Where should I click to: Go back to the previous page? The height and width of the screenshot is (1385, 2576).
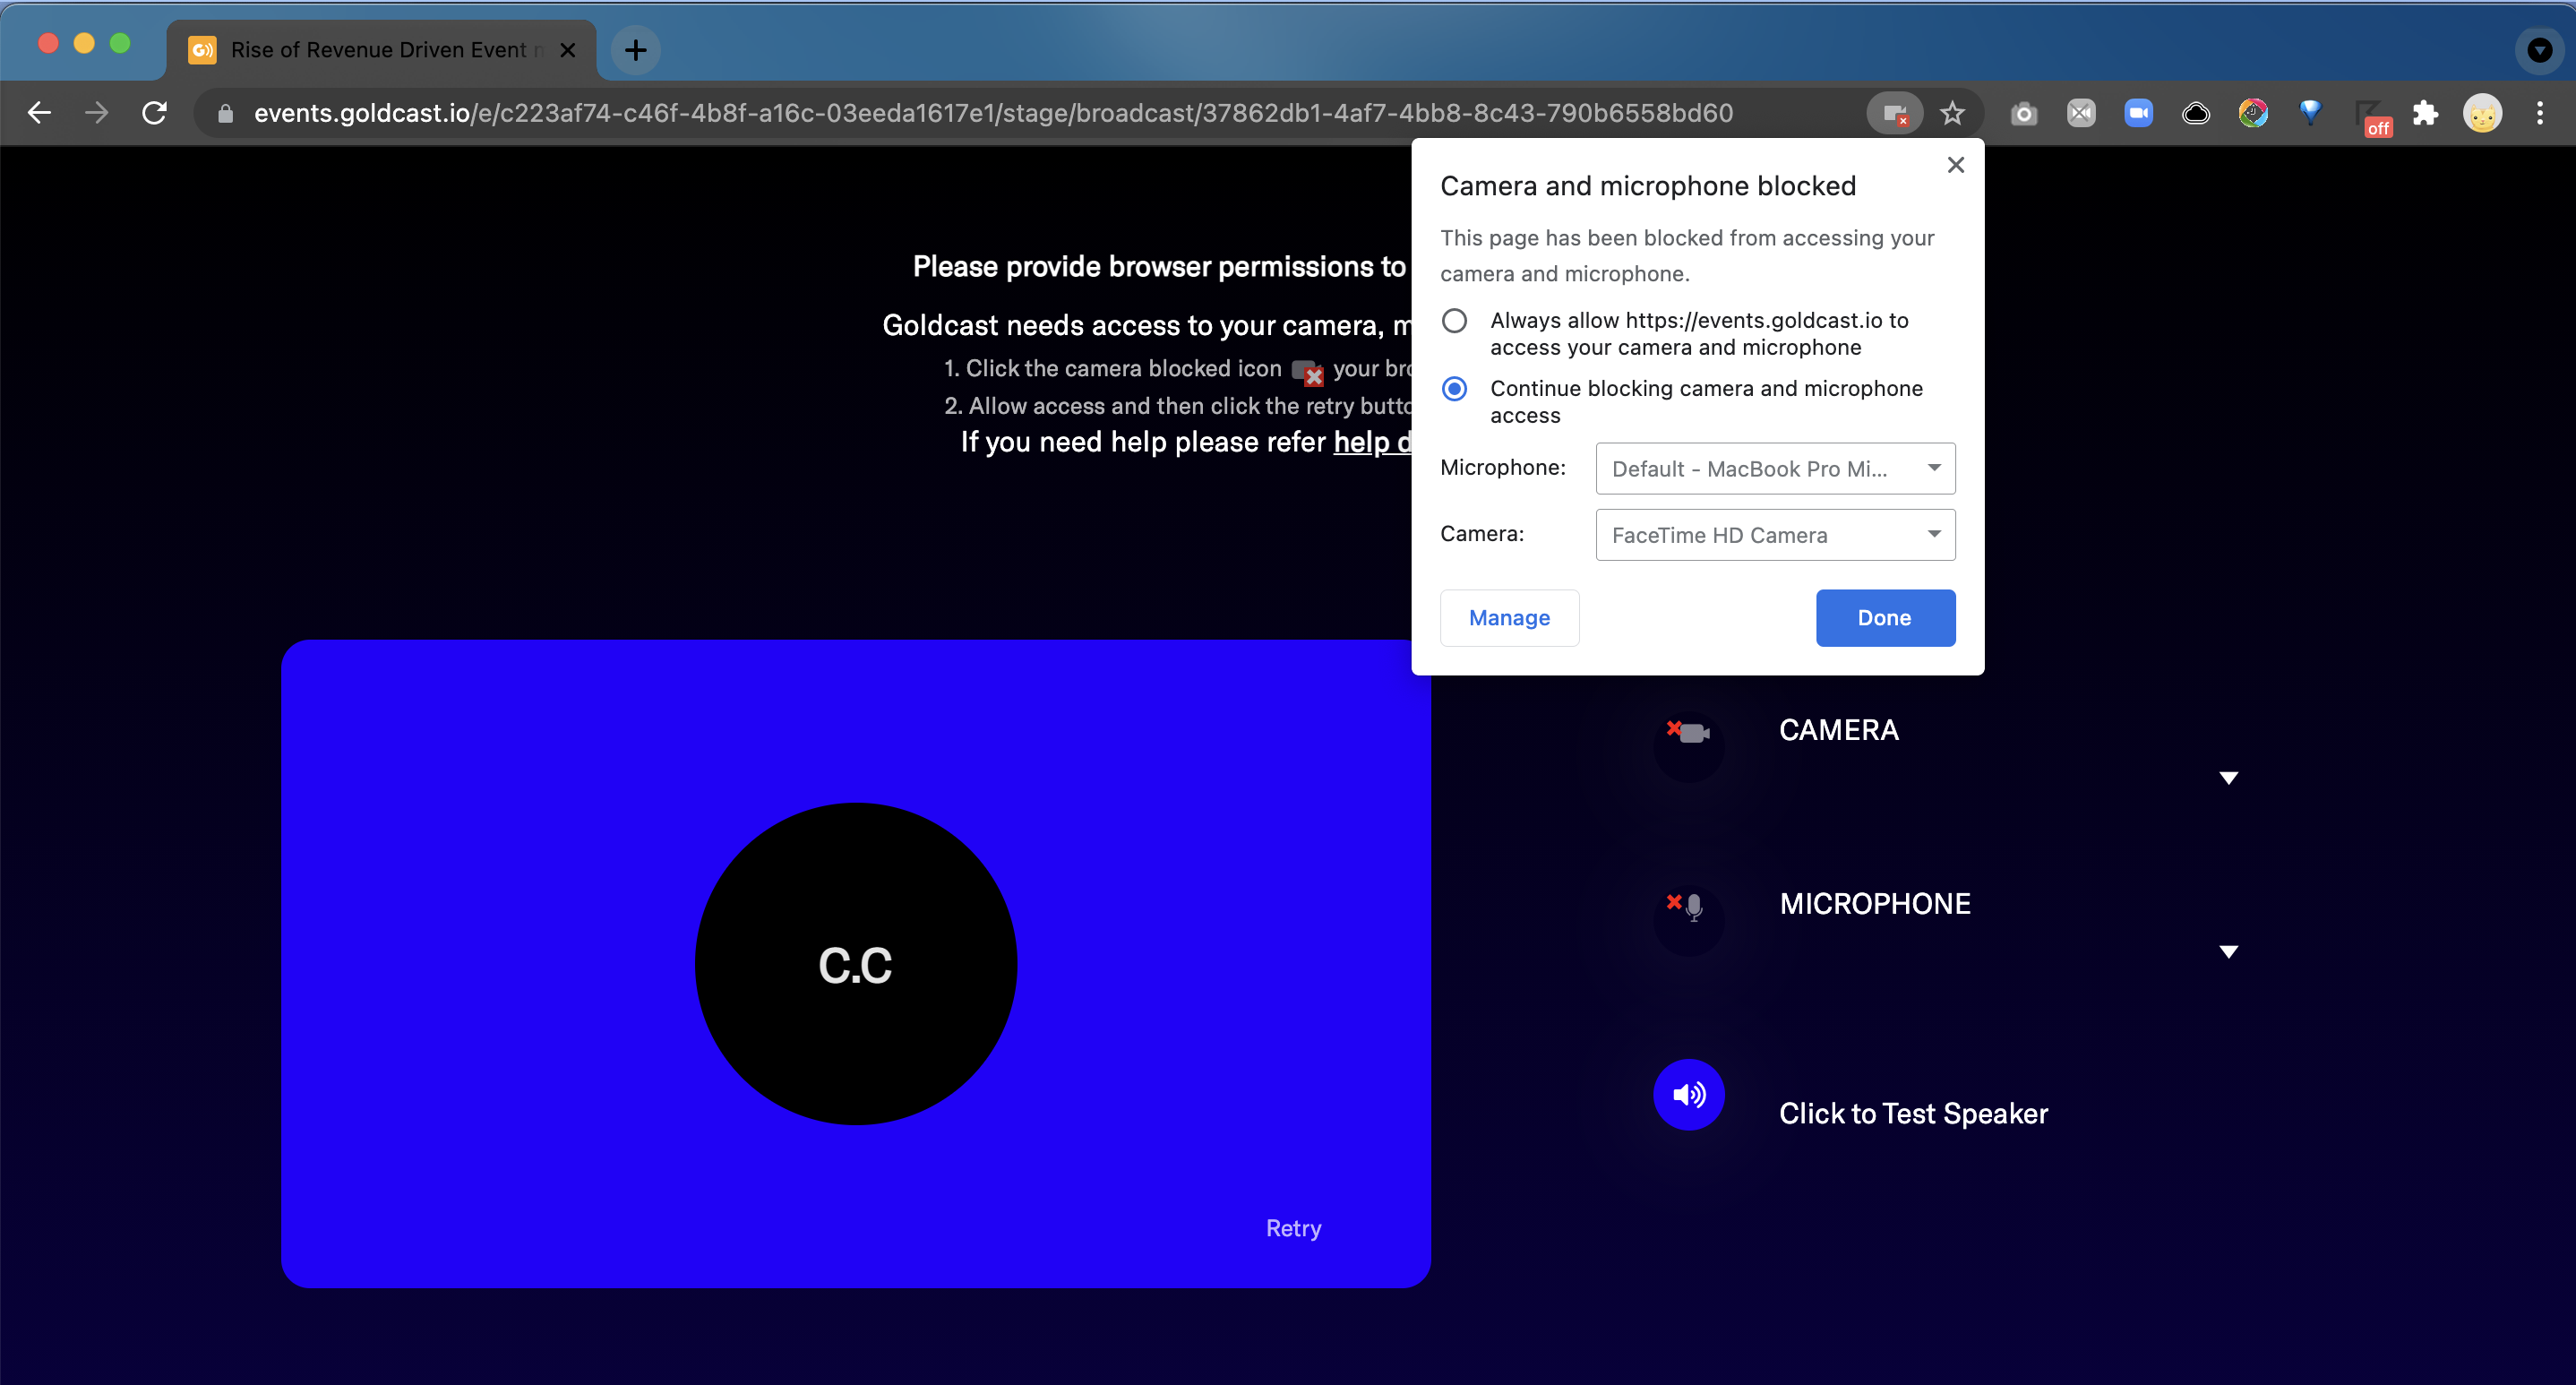pos(40,113)
